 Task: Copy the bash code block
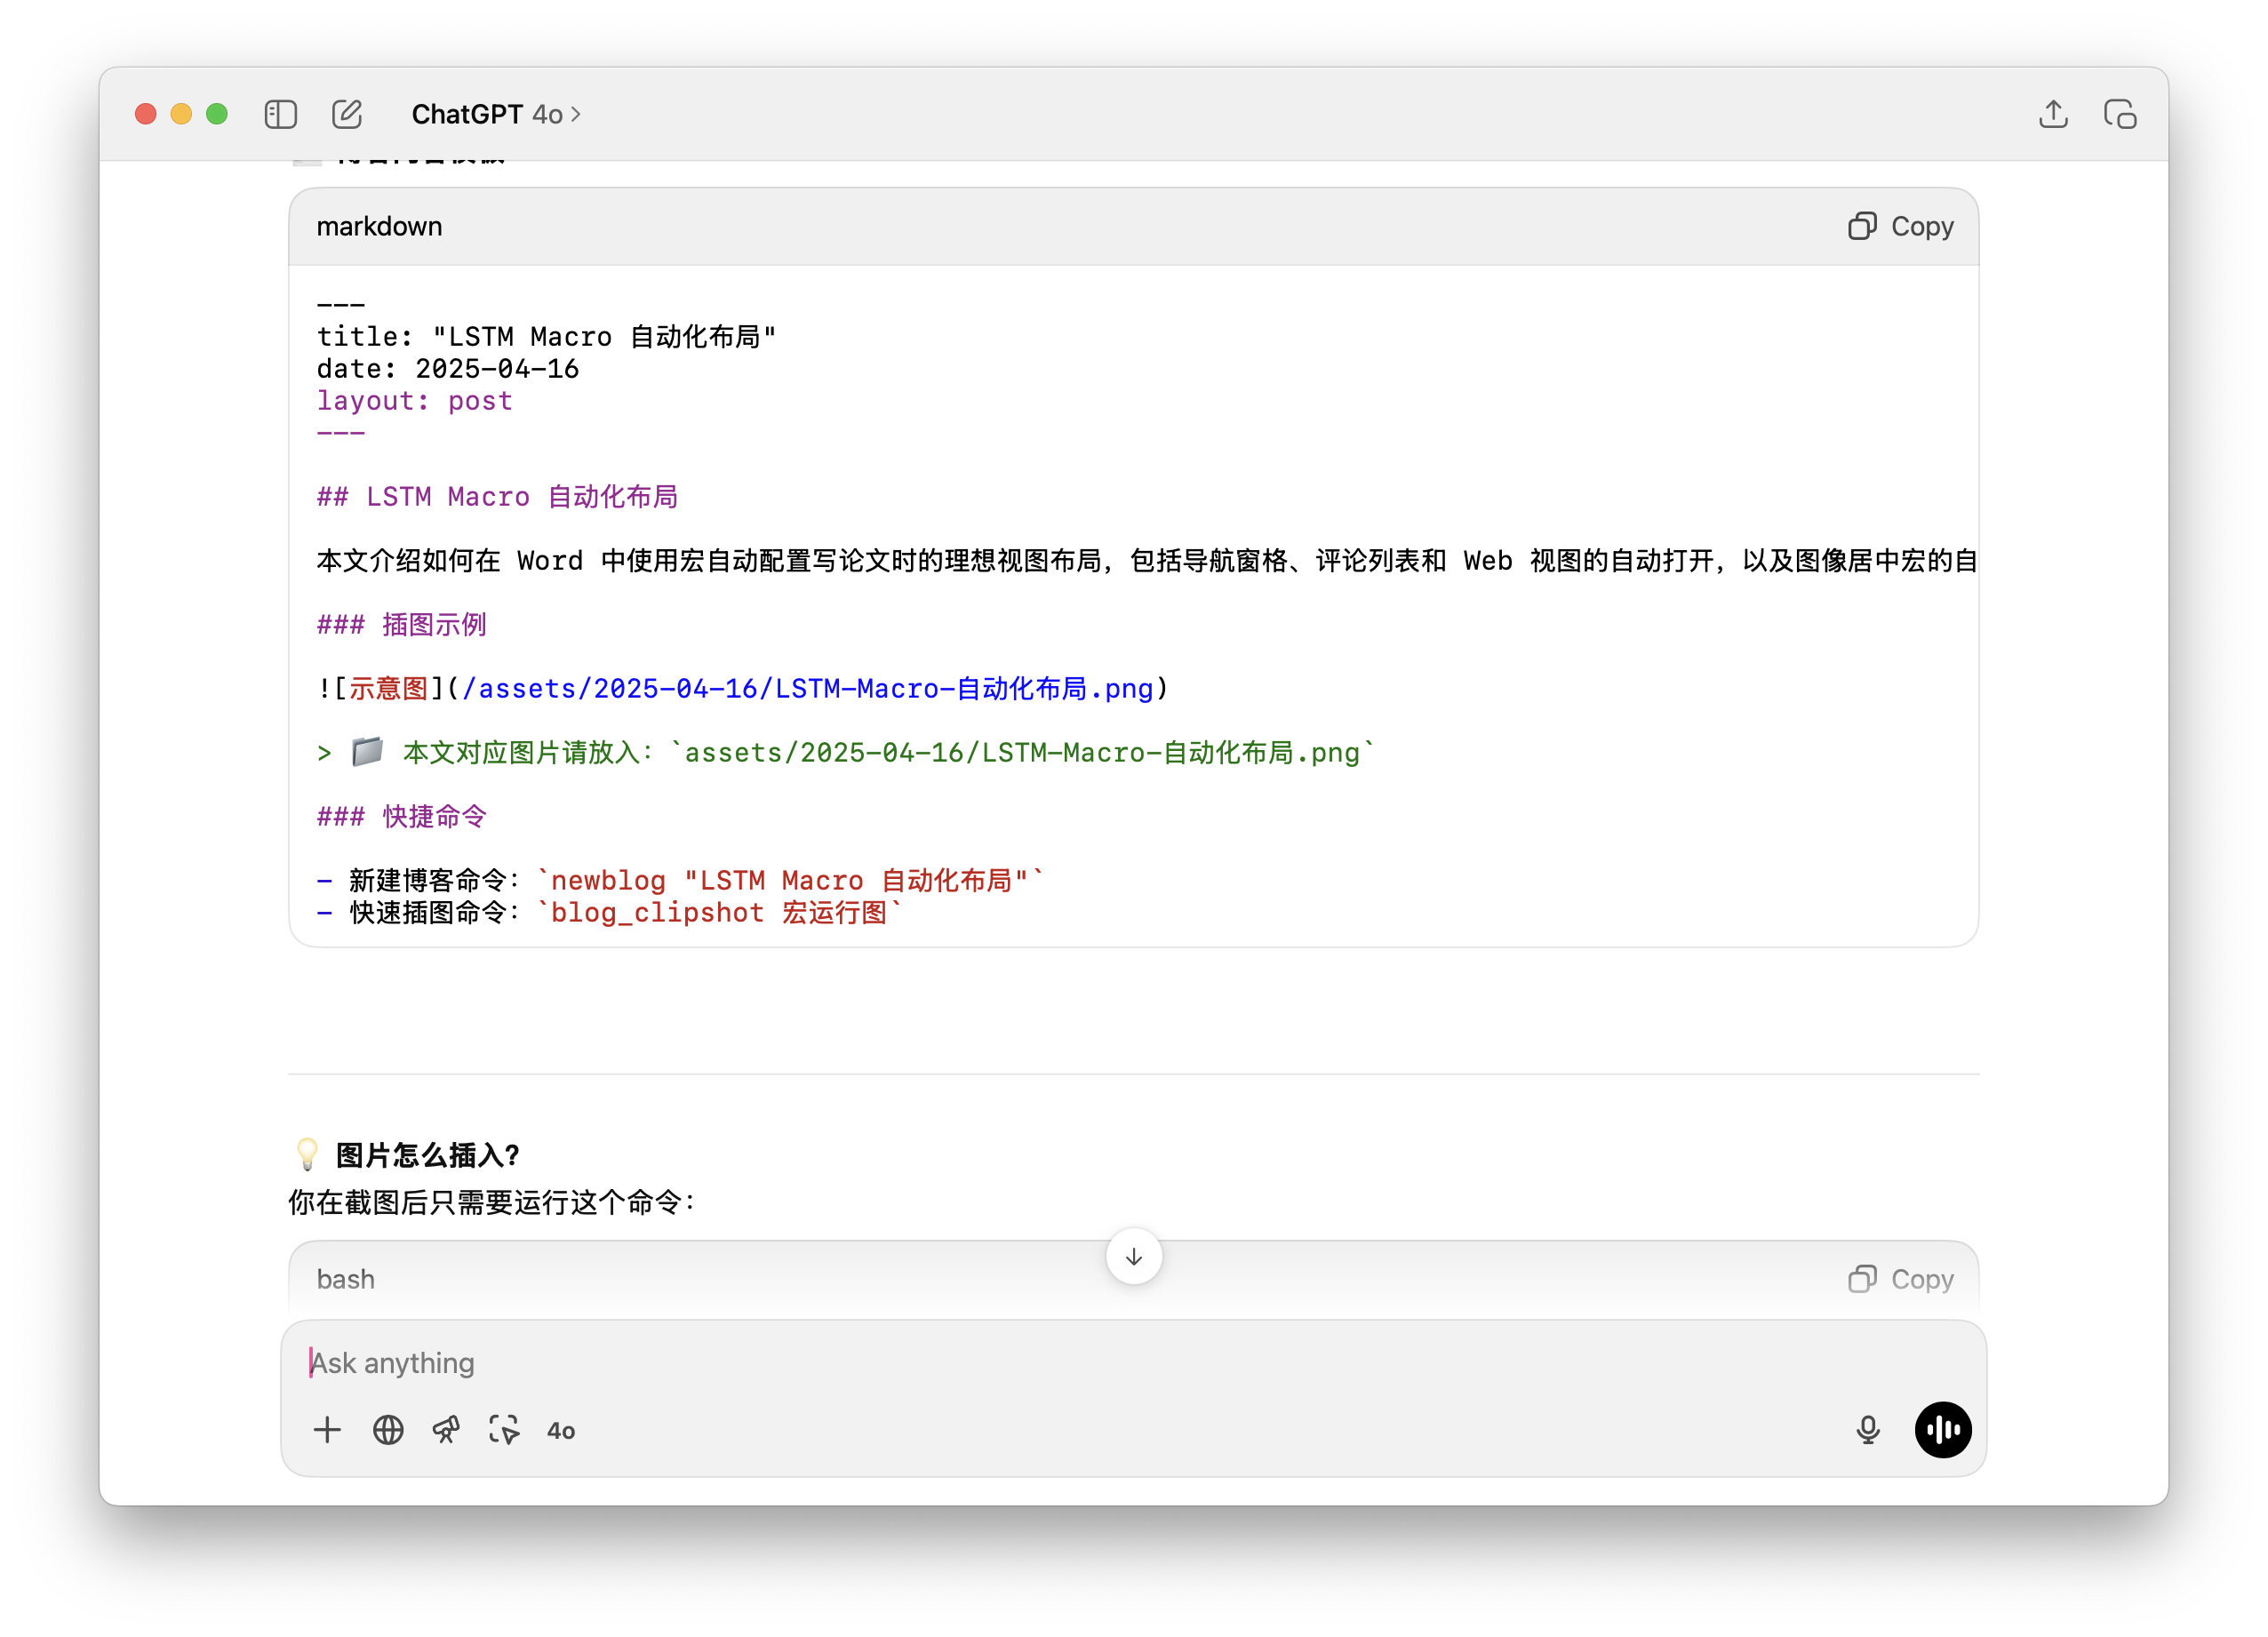(1901, 1279)
